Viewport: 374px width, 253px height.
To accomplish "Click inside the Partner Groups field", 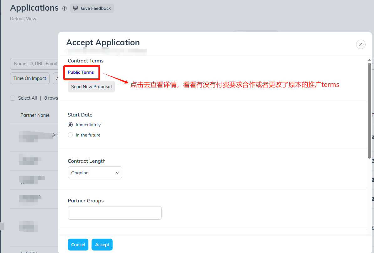I will 114,212.
